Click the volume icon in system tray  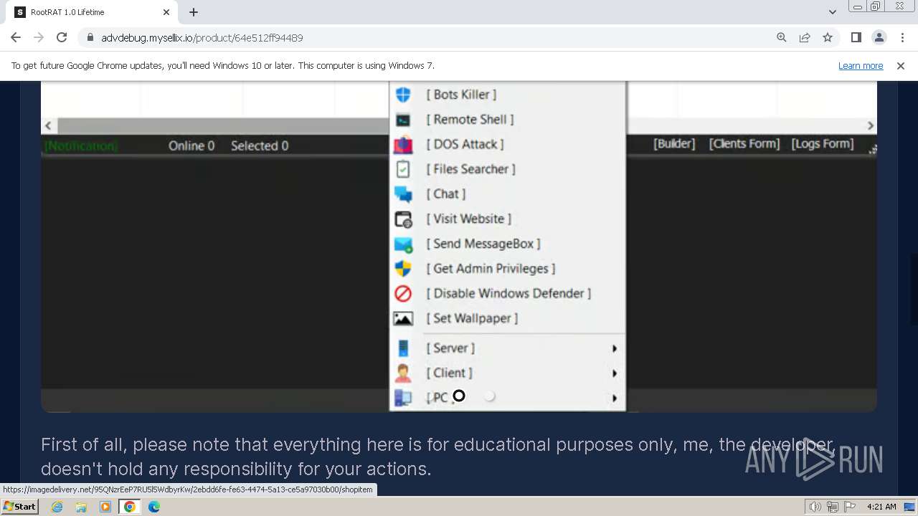click(815, 507)
